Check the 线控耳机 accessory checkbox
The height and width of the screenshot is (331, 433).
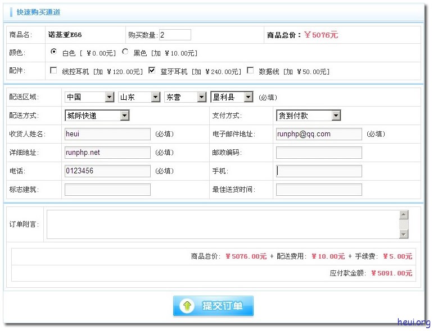point(53,70)
